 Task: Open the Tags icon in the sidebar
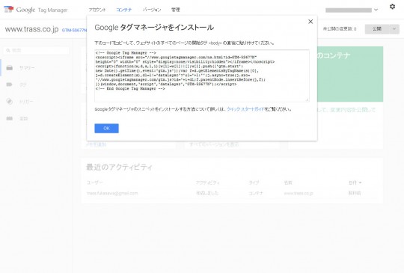[x=9, y=85]
